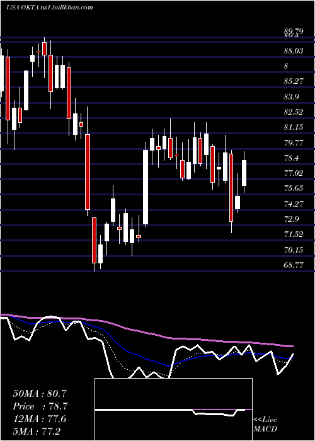The width and height of the screenshot is (315, 441).
Task: Click the MACD indicator box
Action: click(173, 409)
